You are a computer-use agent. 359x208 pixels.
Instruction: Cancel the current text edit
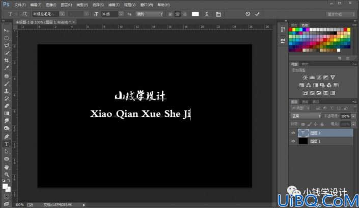pyautogui.click(x=247, y=14)
